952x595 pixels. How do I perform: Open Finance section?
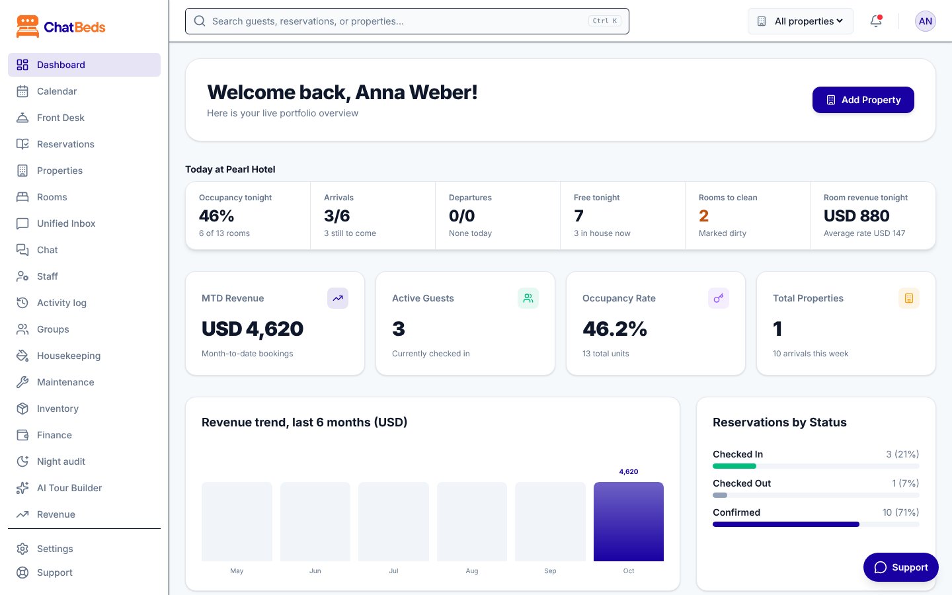point(84,435)
